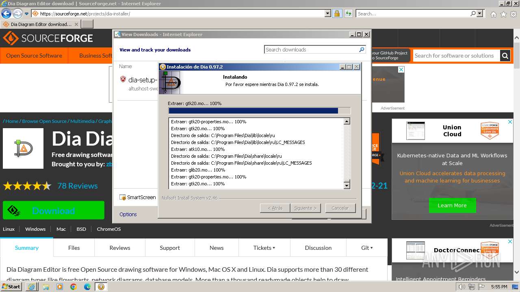This screenshot has height=292, width=520.
Task: Click the install log scroll up arrow
Action: pos(347,121)
